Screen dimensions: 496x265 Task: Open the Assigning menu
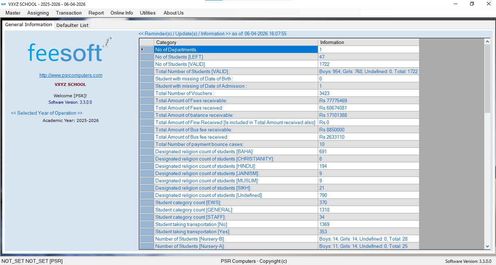point(38,13)
